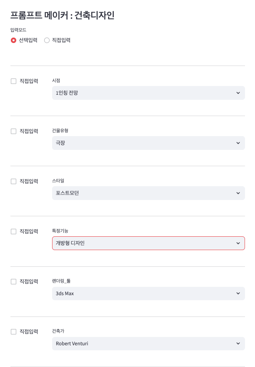This screenshot has width=255, height=367.
Task: Select the 선택입력 radio button
Action: point(13,40)
